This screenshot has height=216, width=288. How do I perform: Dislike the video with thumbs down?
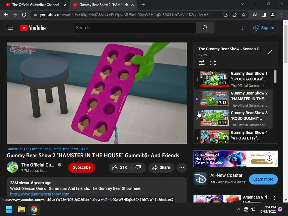coord(138,168)
